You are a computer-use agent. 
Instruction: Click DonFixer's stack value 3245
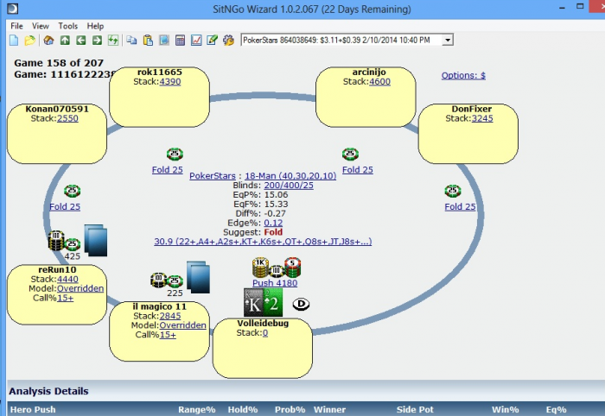[x=482, y=118]
